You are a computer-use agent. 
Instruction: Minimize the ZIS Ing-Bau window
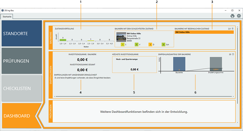226,10
